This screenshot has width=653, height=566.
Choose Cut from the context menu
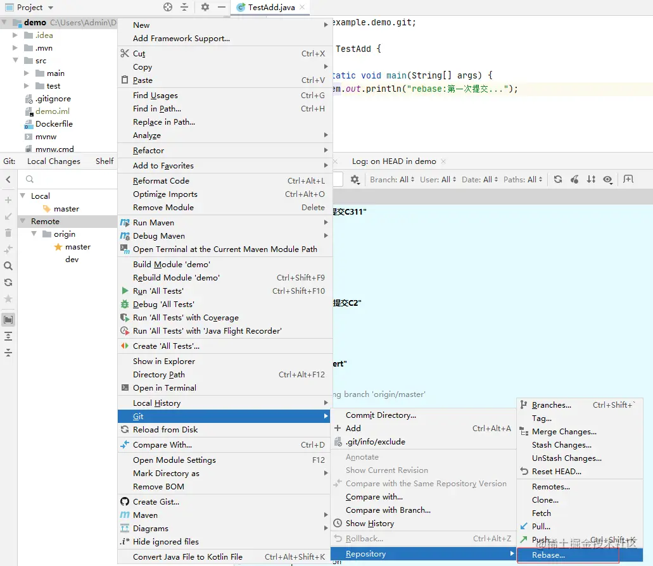point(224,53)
